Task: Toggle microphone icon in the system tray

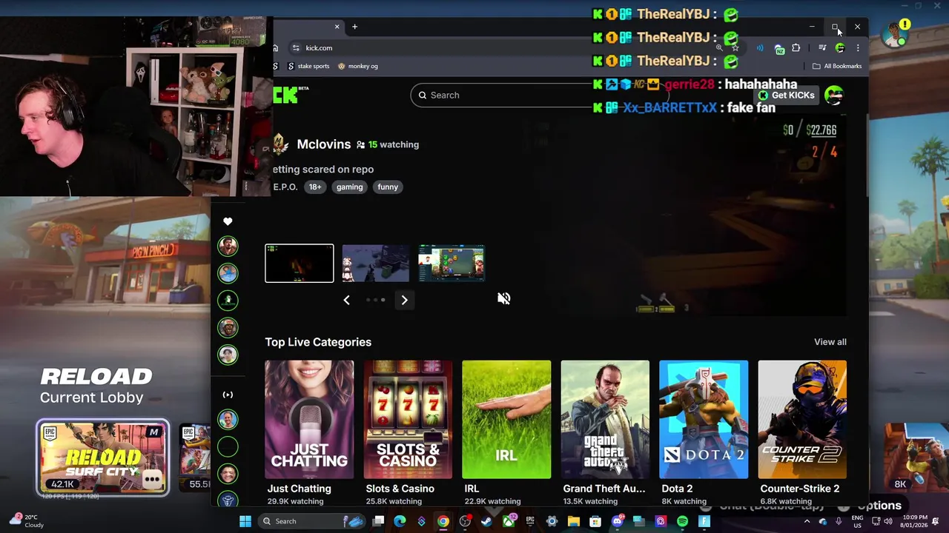Action: 839,521
